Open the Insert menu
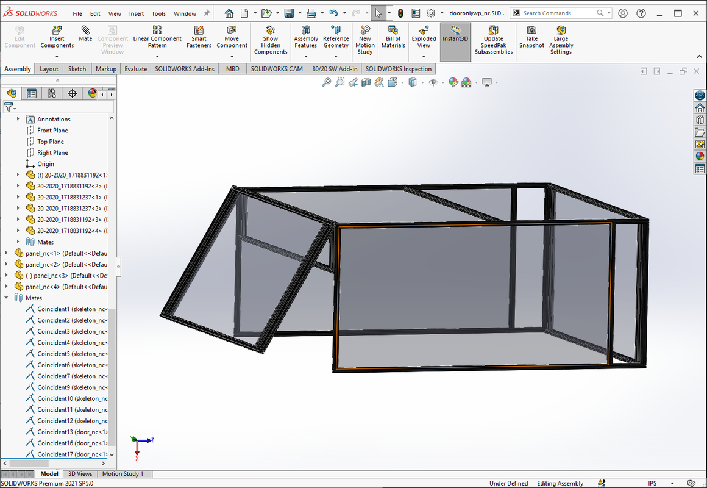 (x=136, y=13)
